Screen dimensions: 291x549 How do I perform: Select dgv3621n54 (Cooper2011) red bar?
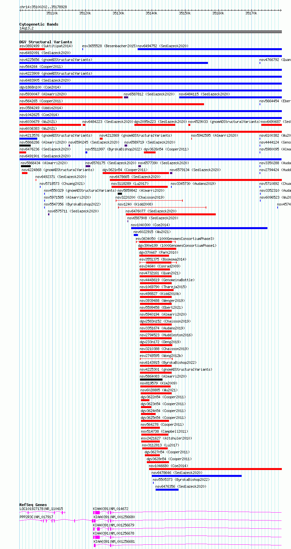[x=136, y=173]
